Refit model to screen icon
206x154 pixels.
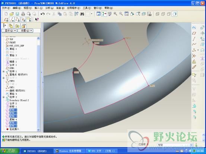(x=127, y=14)
